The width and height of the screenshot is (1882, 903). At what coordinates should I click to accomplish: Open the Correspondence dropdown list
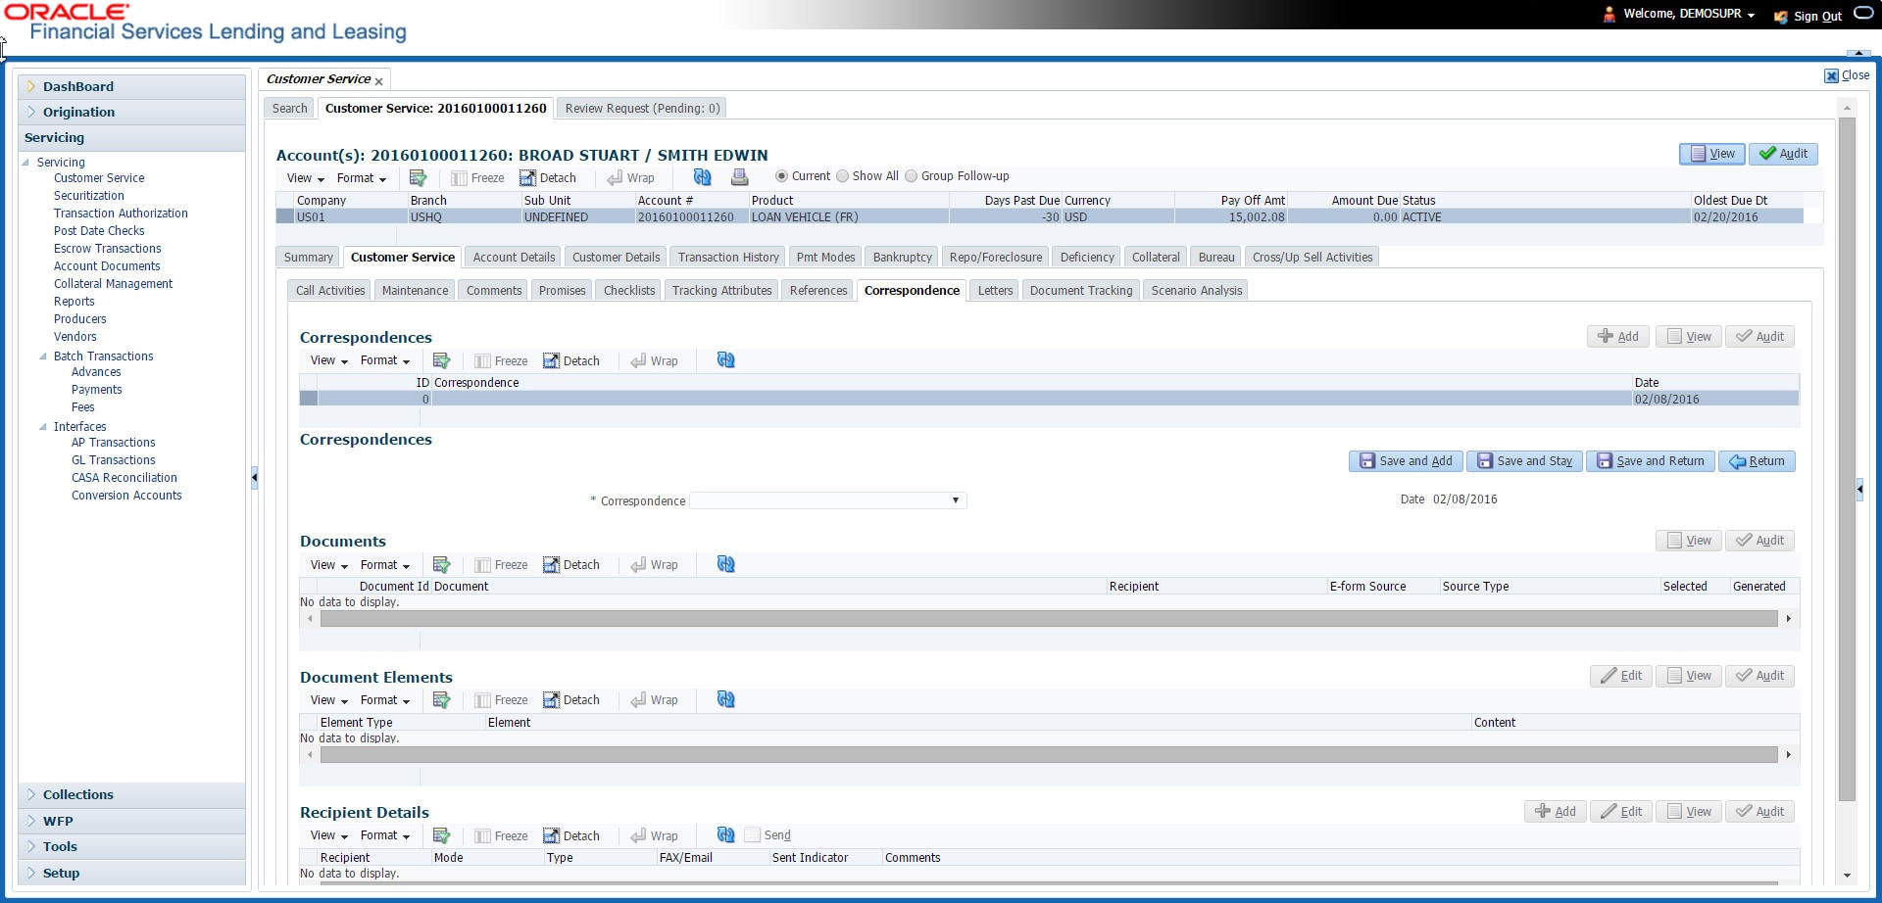pos(956,500)
